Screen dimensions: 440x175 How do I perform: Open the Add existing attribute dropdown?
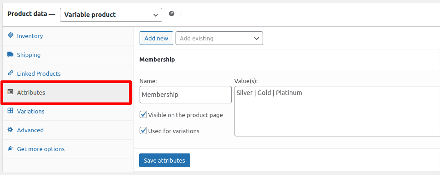(219, 38)
